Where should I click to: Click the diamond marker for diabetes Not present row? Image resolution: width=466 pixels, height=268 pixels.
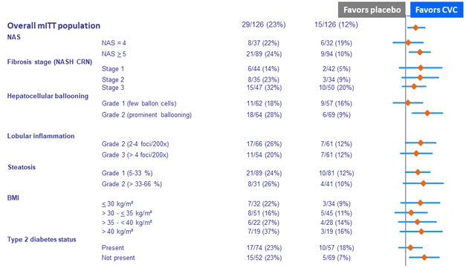pos(424,258)
